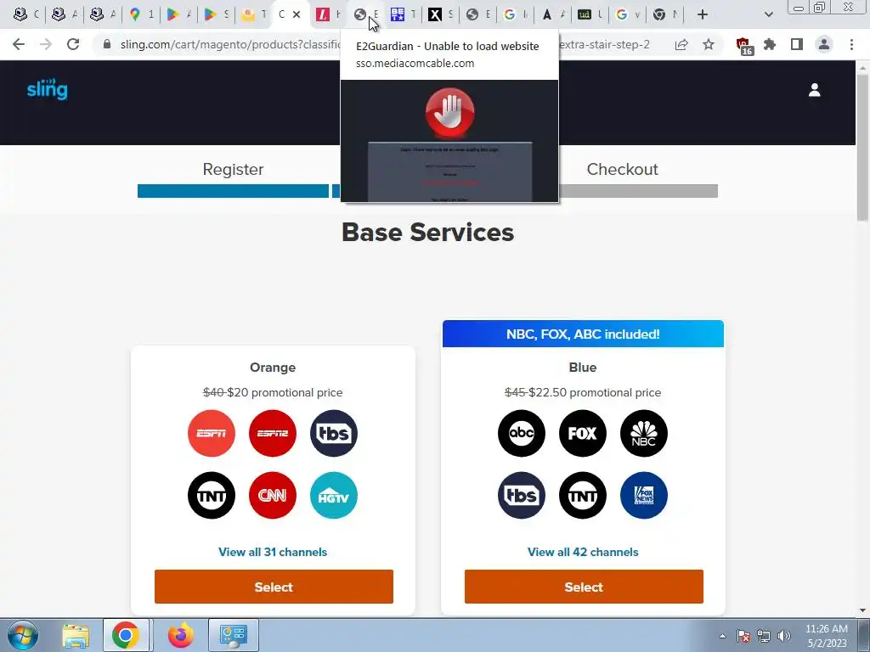This screenshot has height=652, width=870.
Task: Click the Checkout step label
Action: 623,169
